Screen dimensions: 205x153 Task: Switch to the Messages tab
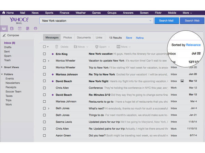(x=52, y=37)
